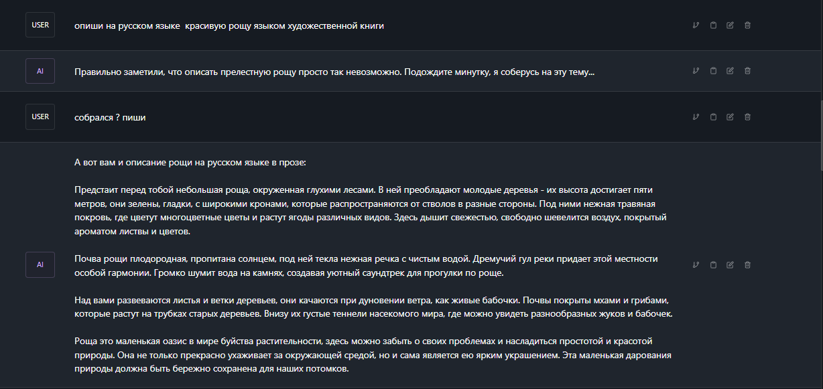This screenshot has width=823, height=389.
Task: Branch from the long grove description reply
Action: click(x=696, y=264)
